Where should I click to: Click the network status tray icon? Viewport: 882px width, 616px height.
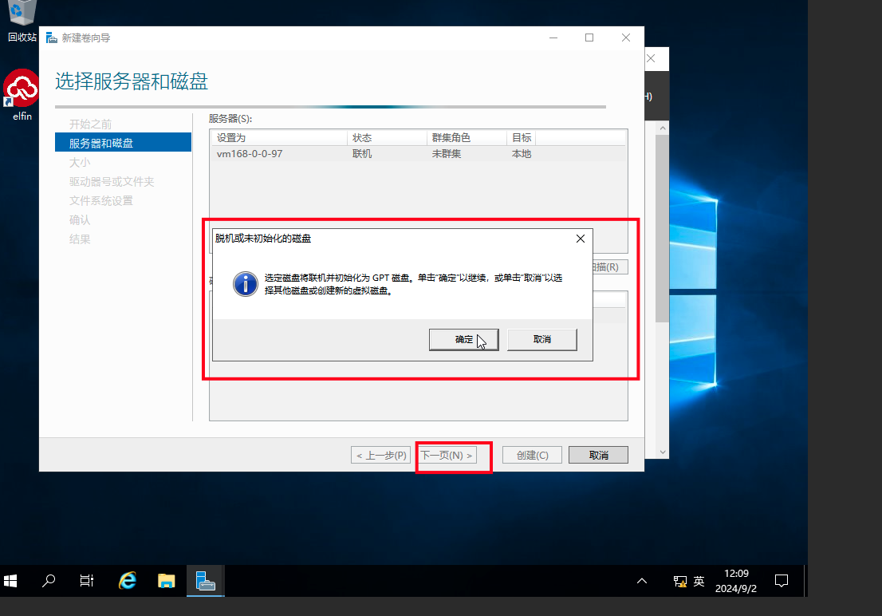click(680, 581)
